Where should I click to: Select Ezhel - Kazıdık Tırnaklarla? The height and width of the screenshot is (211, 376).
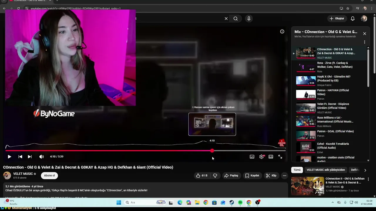click(x=329, y=148)
